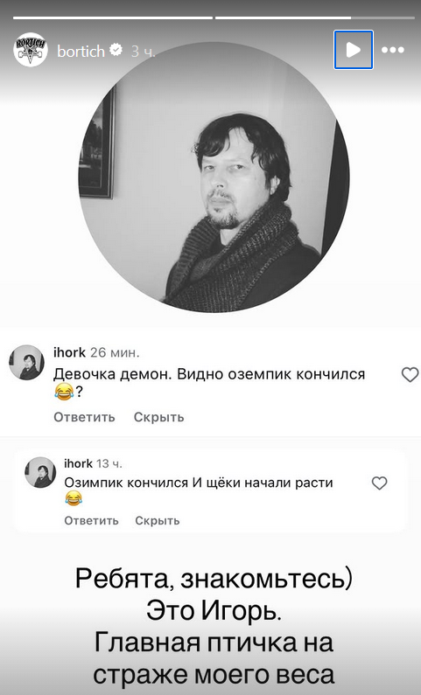Click ihork username on the second comment

(x=79, y=463)
